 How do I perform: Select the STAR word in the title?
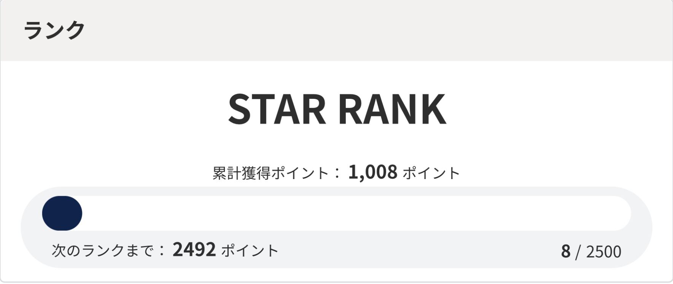277,109
